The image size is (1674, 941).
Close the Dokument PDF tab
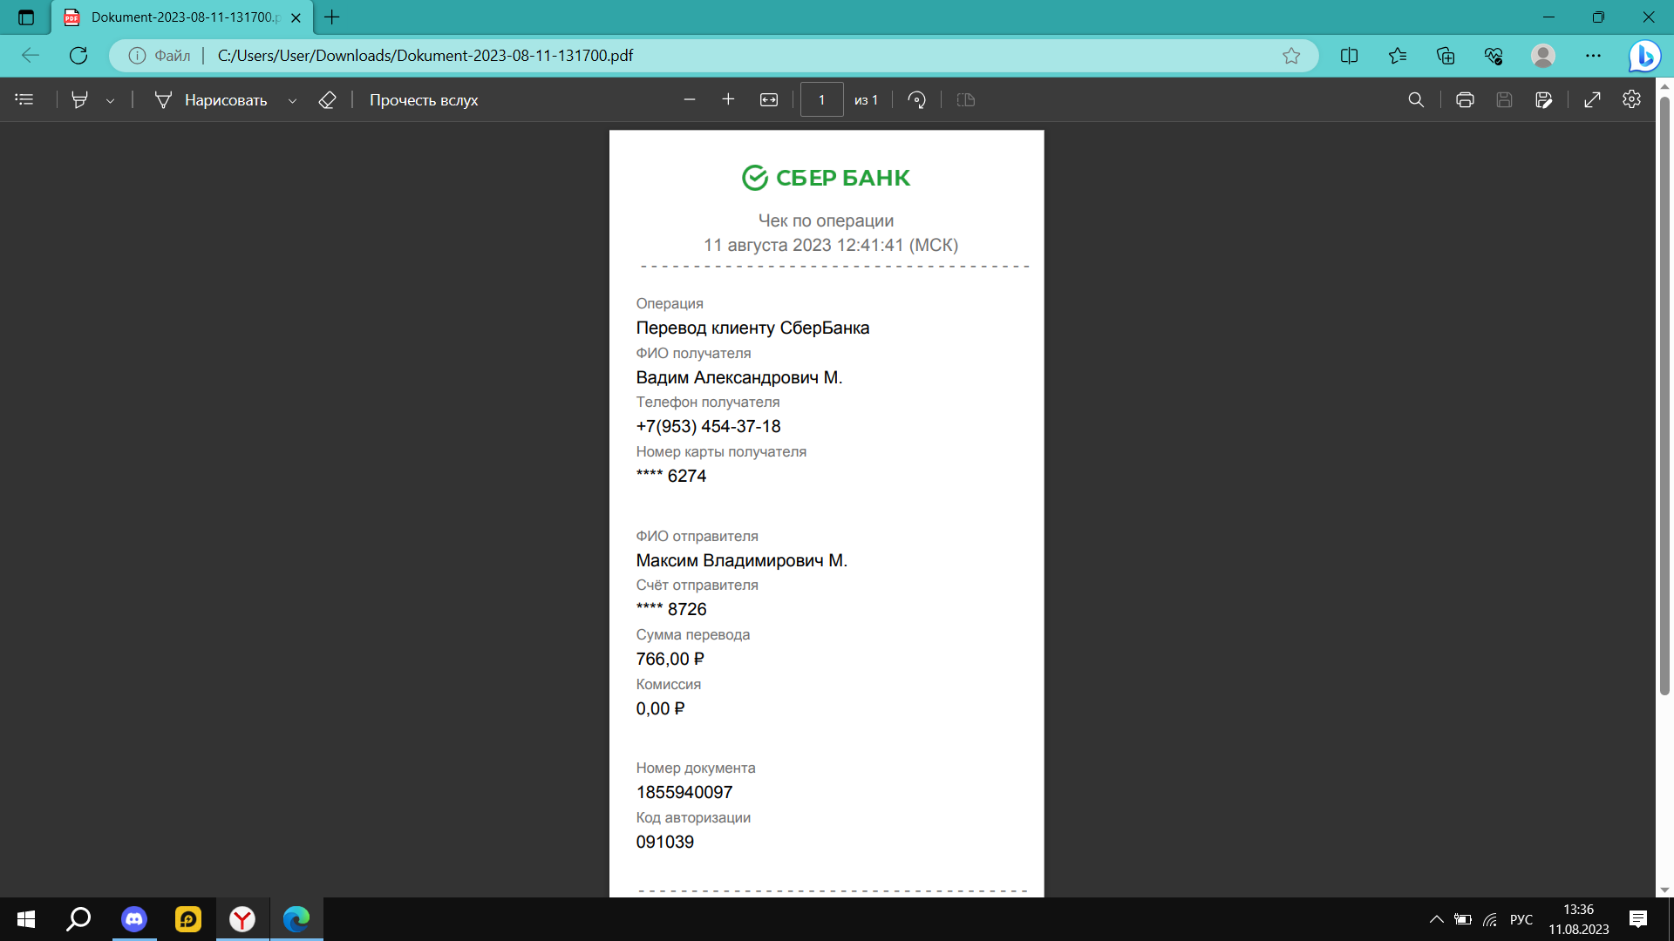coord(296,17)
